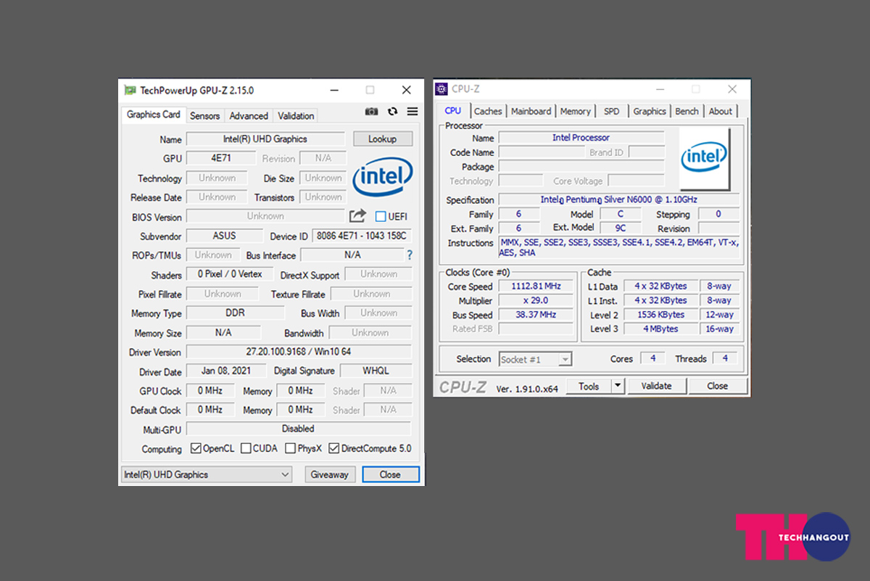Click Specification Pentium Silver N6000 text

tap(619, 199)
